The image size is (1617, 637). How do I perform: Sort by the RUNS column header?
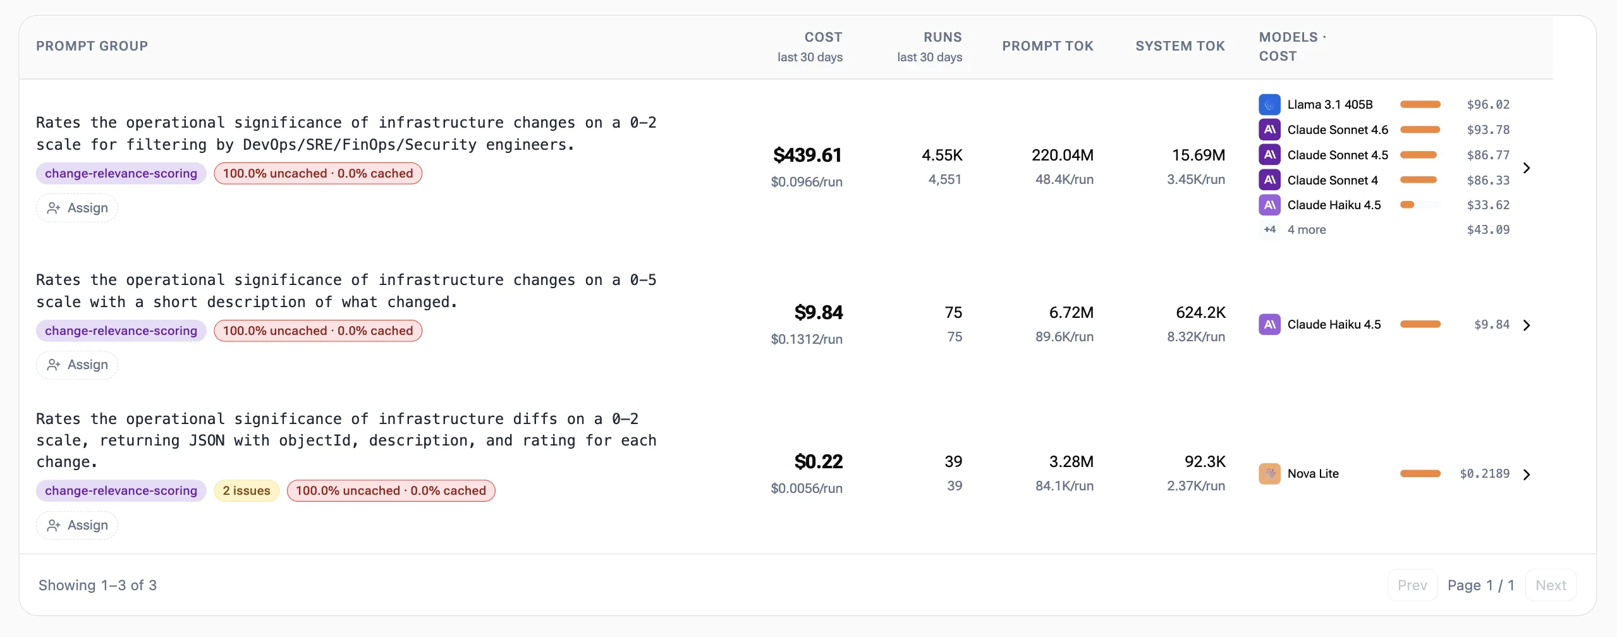click(943, 37)
